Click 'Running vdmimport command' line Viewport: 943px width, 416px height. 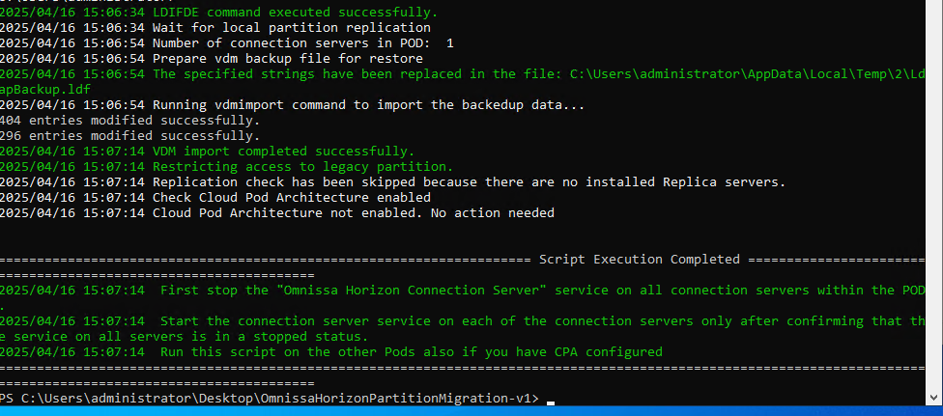click(x=293, y=105)
